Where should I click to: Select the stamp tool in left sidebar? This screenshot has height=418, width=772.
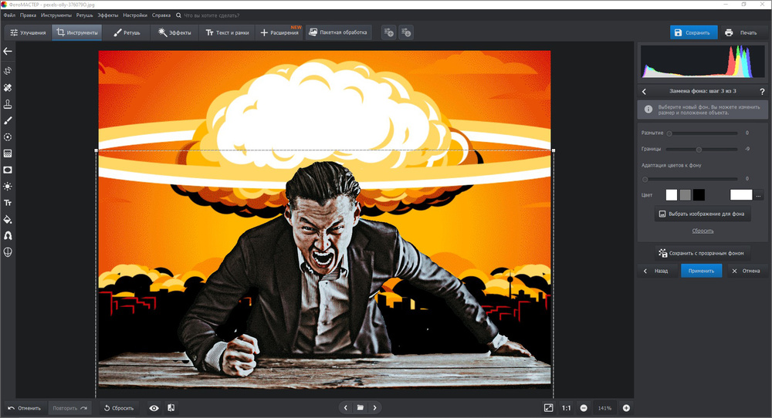click(8, 104)
